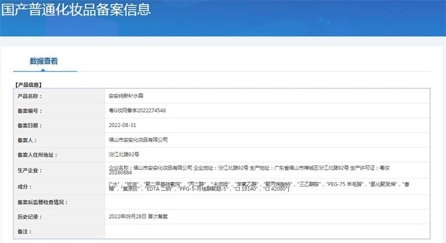Click the 备案日期 label

(x=29, y=126)
